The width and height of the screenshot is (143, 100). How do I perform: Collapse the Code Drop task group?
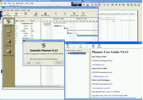pos(21,24)
